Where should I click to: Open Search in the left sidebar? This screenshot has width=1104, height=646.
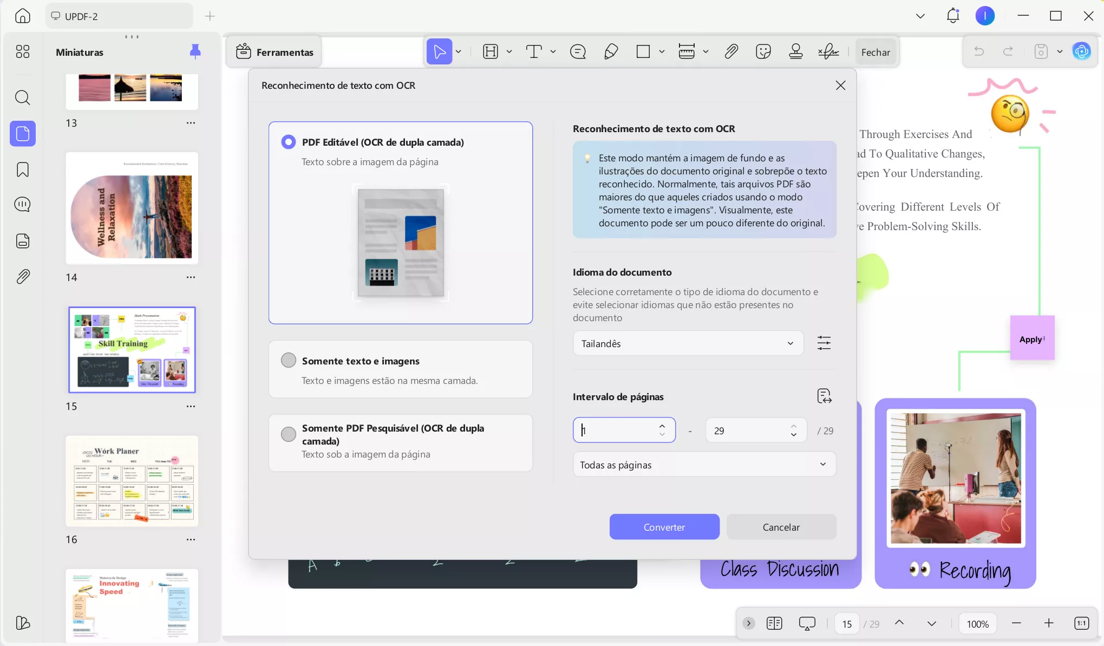(x=22, y=97)
